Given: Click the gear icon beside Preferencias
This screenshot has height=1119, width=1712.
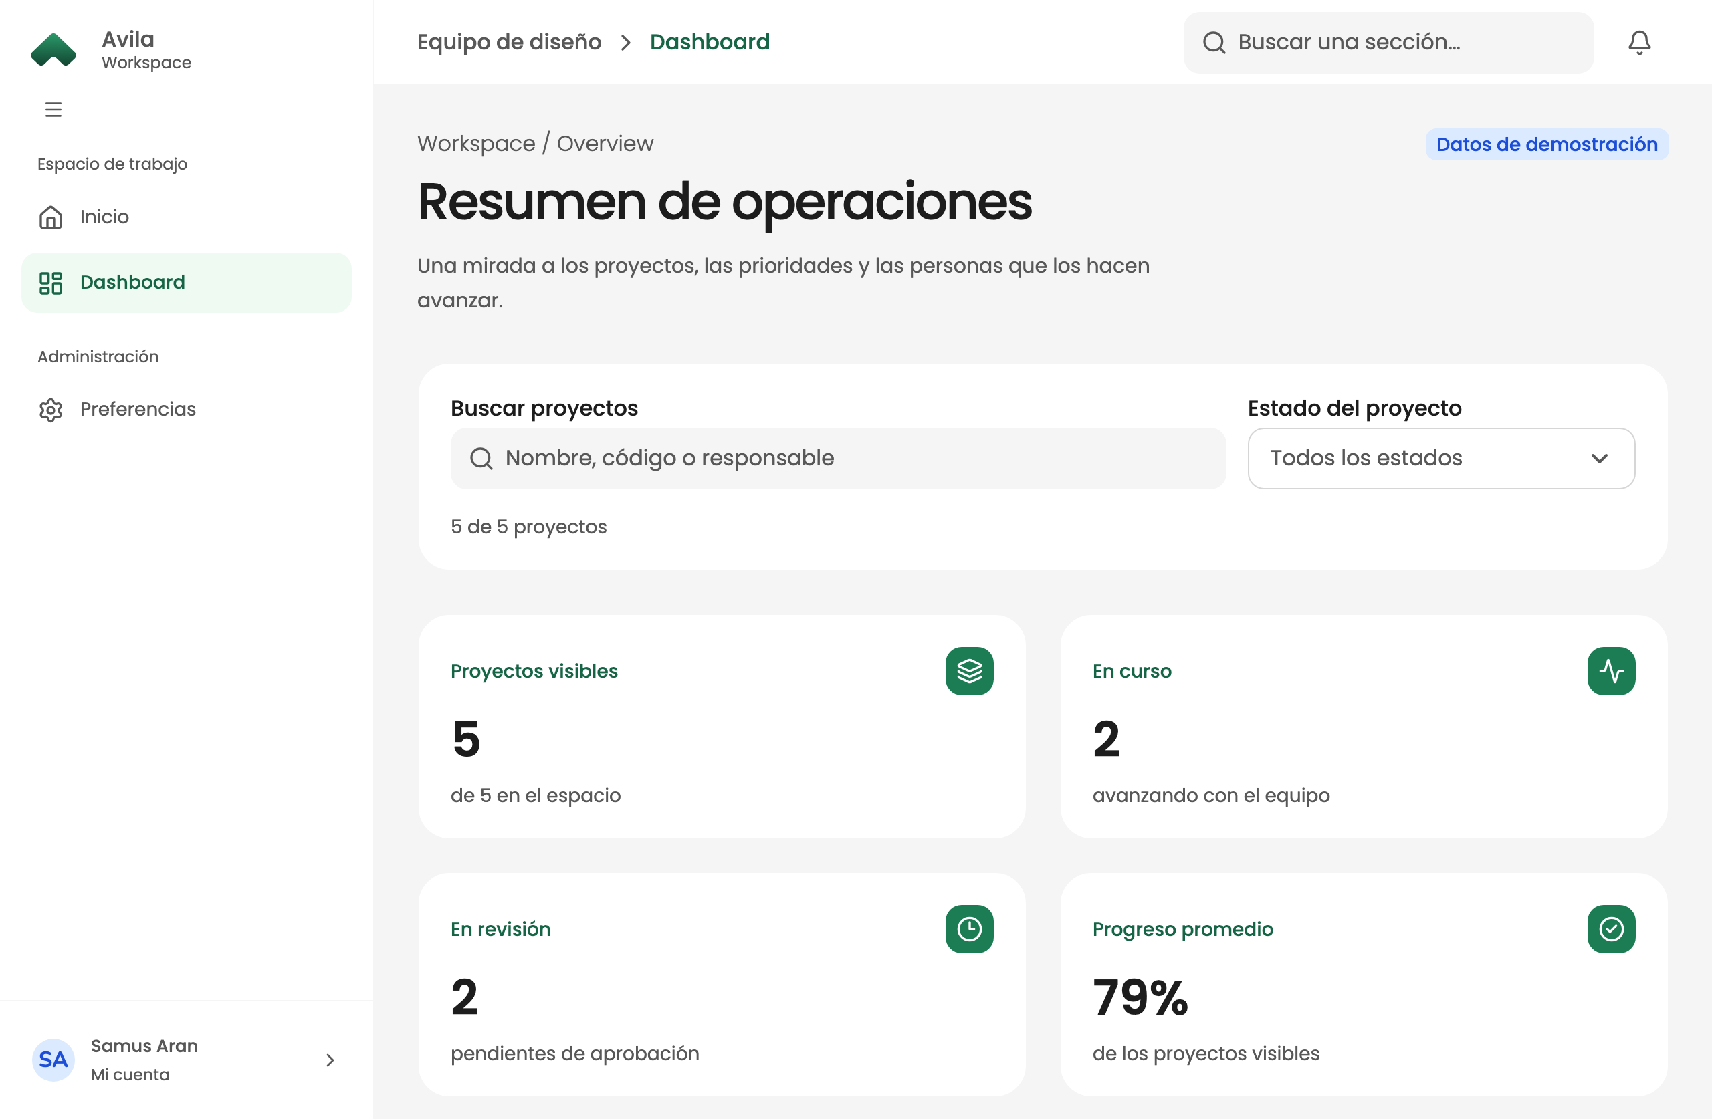Looking at the screenshot, I should [50, 409].
